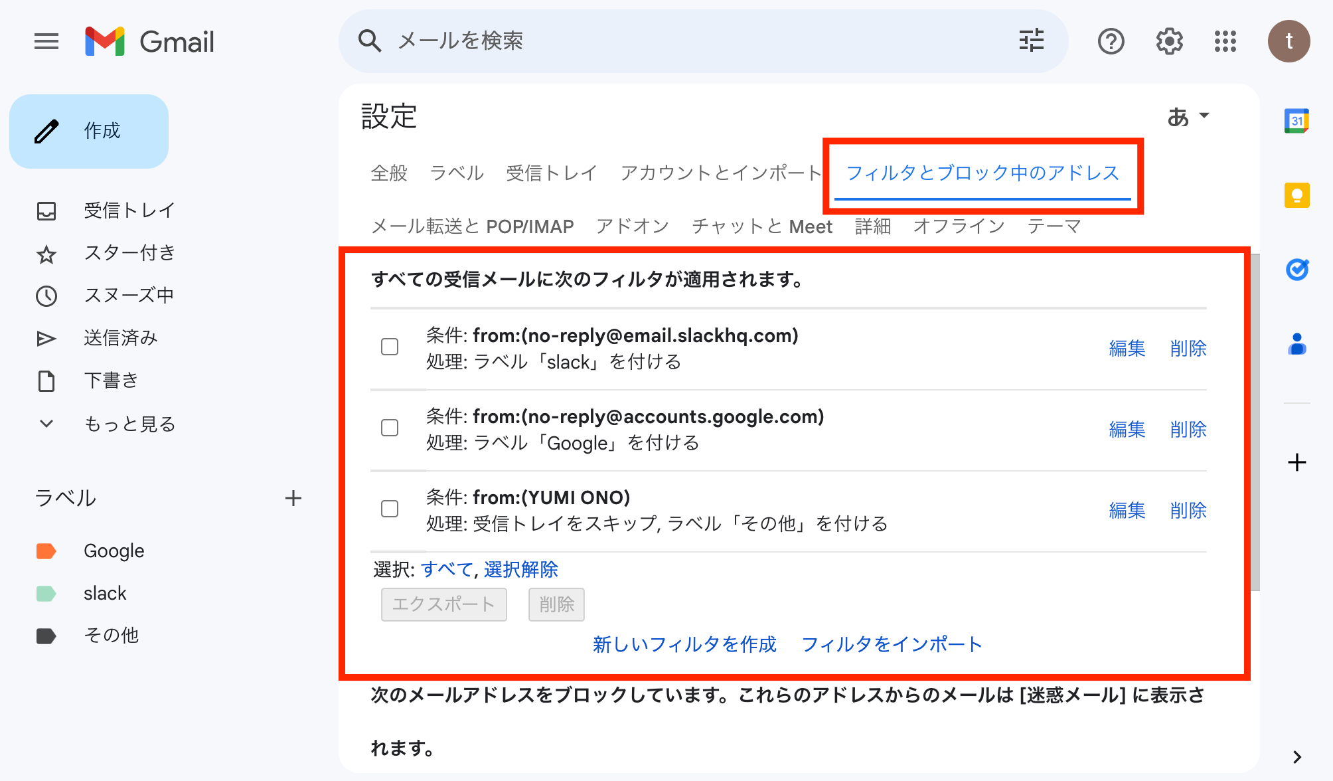Switch to チャットと Meet tab
The width and height of the screenshot is (1333, 781).
tap(762, 226)
